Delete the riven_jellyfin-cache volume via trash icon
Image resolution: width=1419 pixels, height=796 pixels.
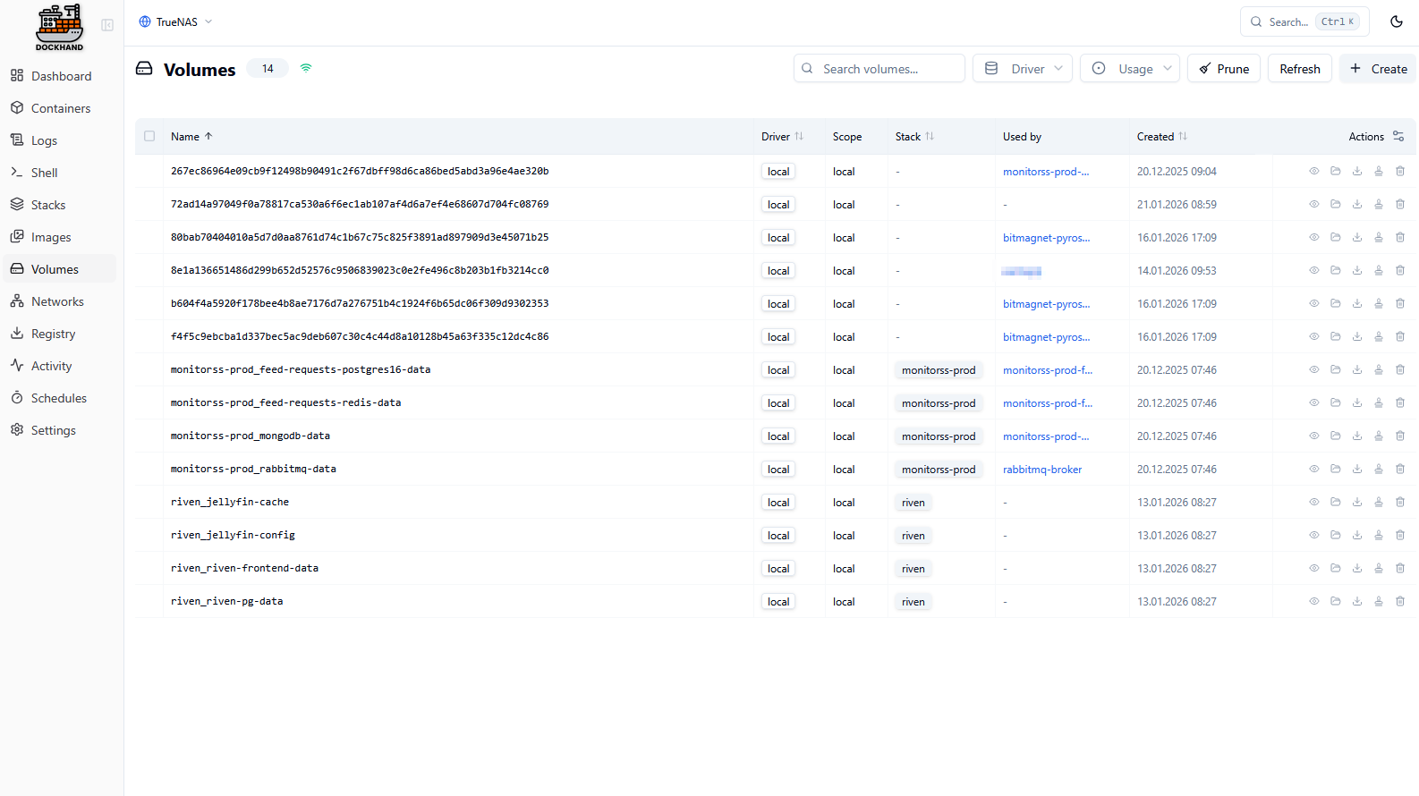coord(1400,502)
